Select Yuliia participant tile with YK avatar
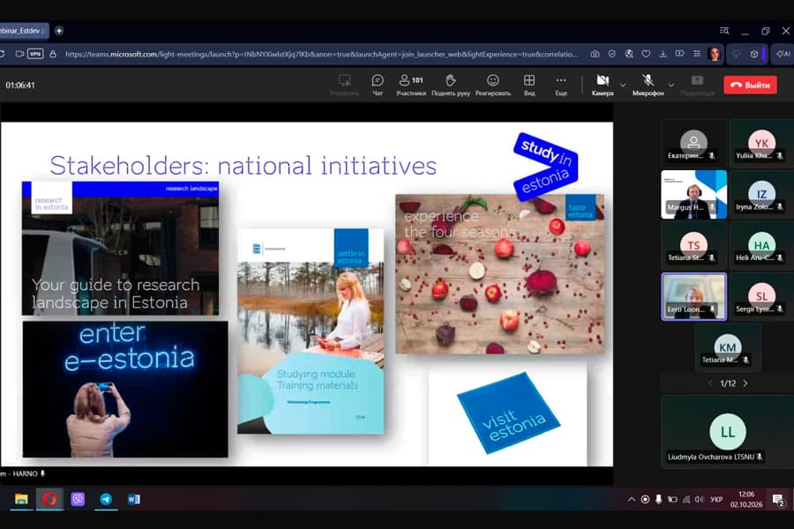 (x=761, y=143)
